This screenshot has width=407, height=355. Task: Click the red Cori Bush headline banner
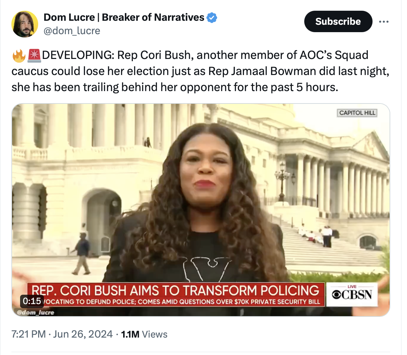coord(175,290)
